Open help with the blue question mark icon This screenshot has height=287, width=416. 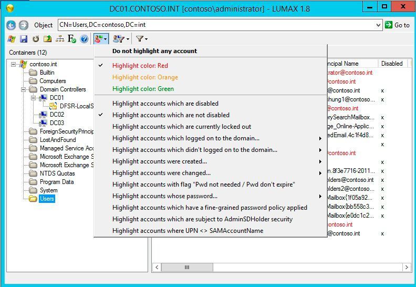pos(84,39)
